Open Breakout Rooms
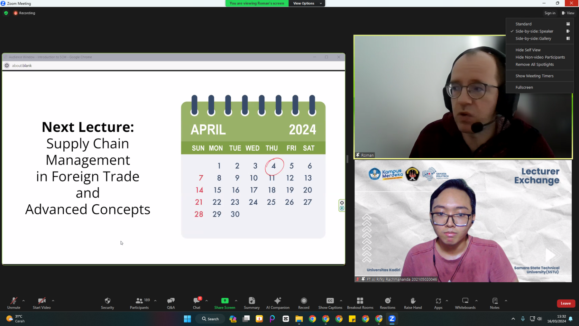Image resolution: width=579 pixels, height=326 pixels. click(x=360, y=303)
